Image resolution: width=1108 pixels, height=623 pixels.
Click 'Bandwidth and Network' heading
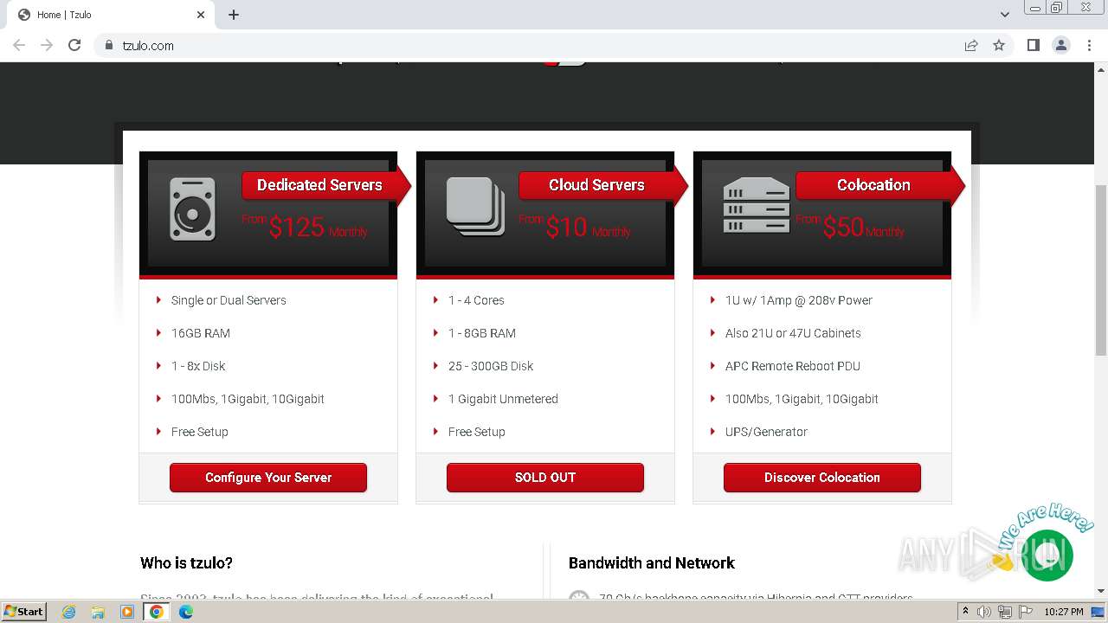click(x=652, y=563)
